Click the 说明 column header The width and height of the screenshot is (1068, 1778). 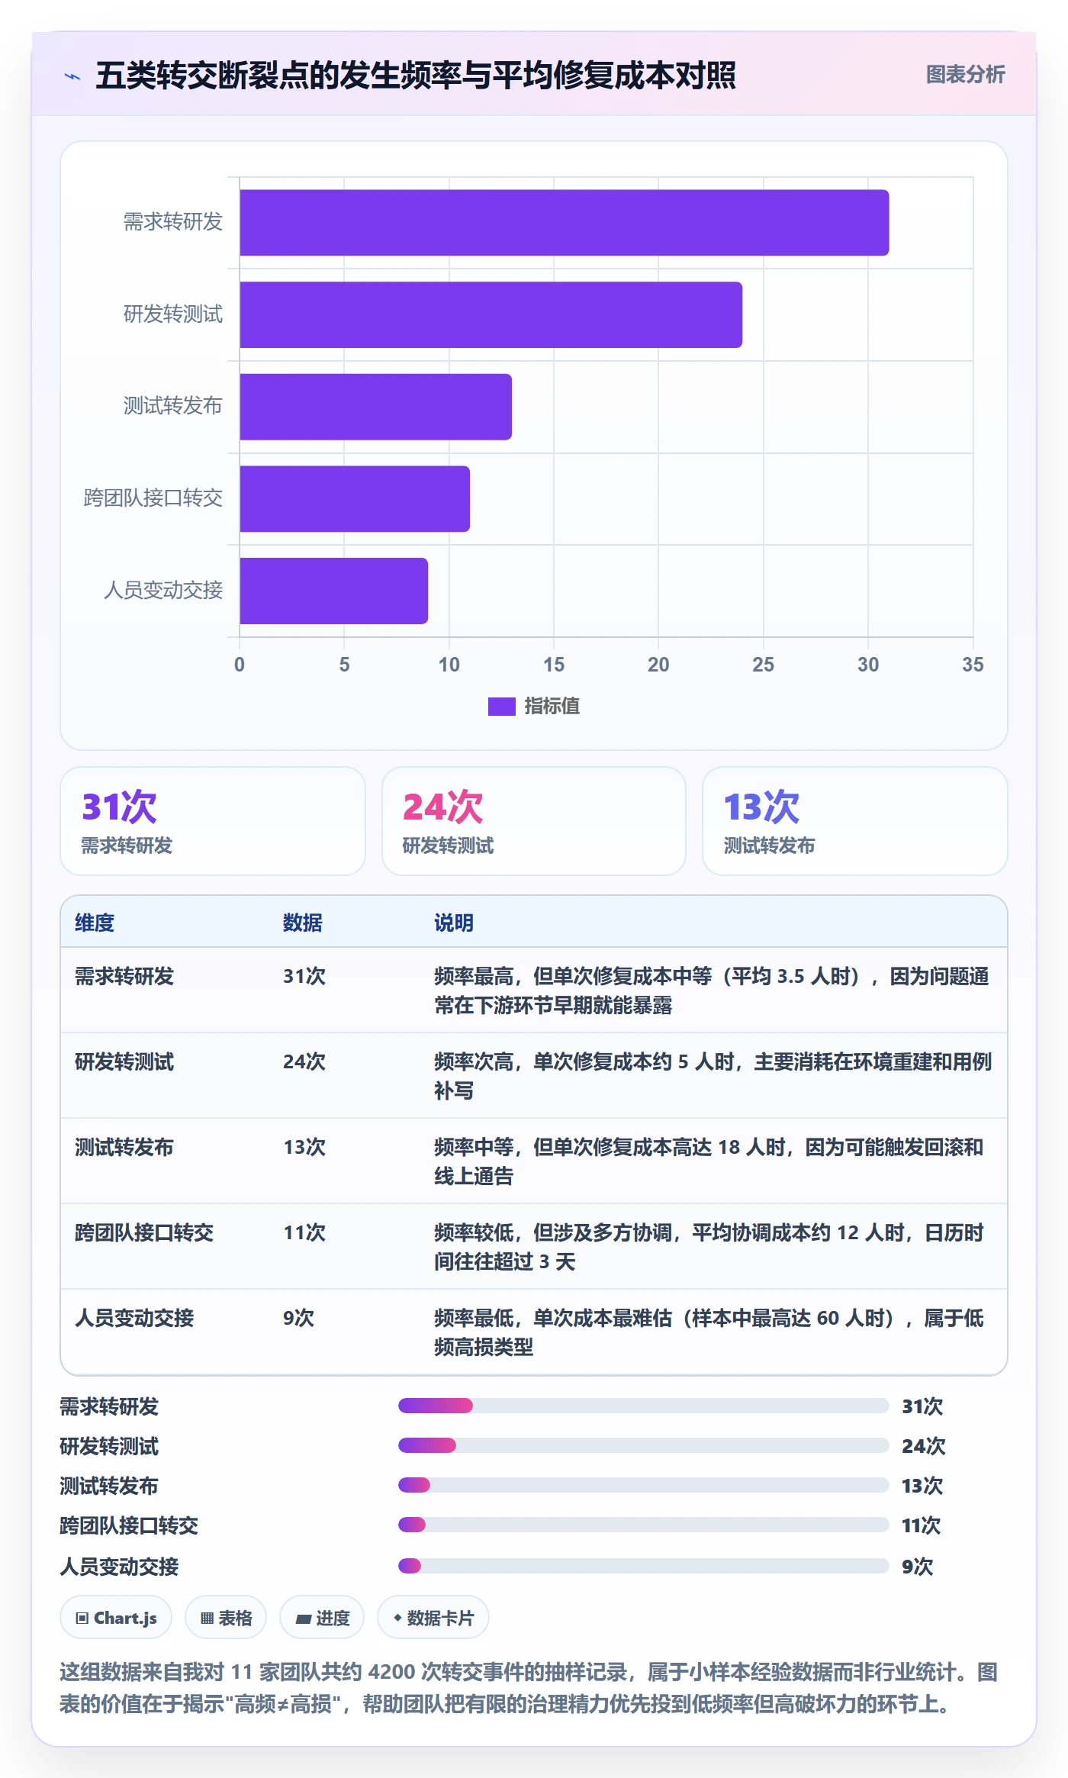tap(454, 923)
